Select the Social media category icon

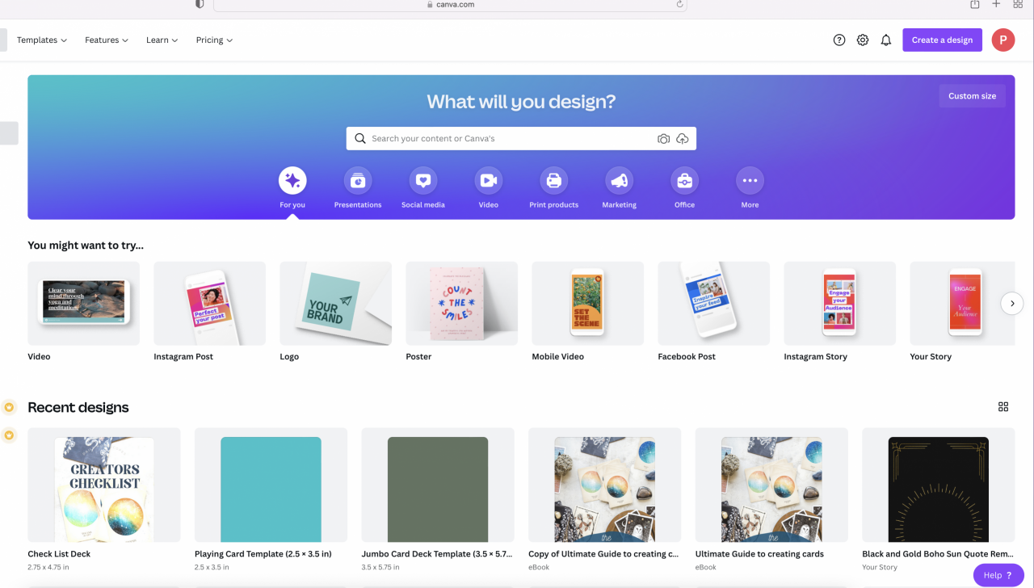(423, 181)
